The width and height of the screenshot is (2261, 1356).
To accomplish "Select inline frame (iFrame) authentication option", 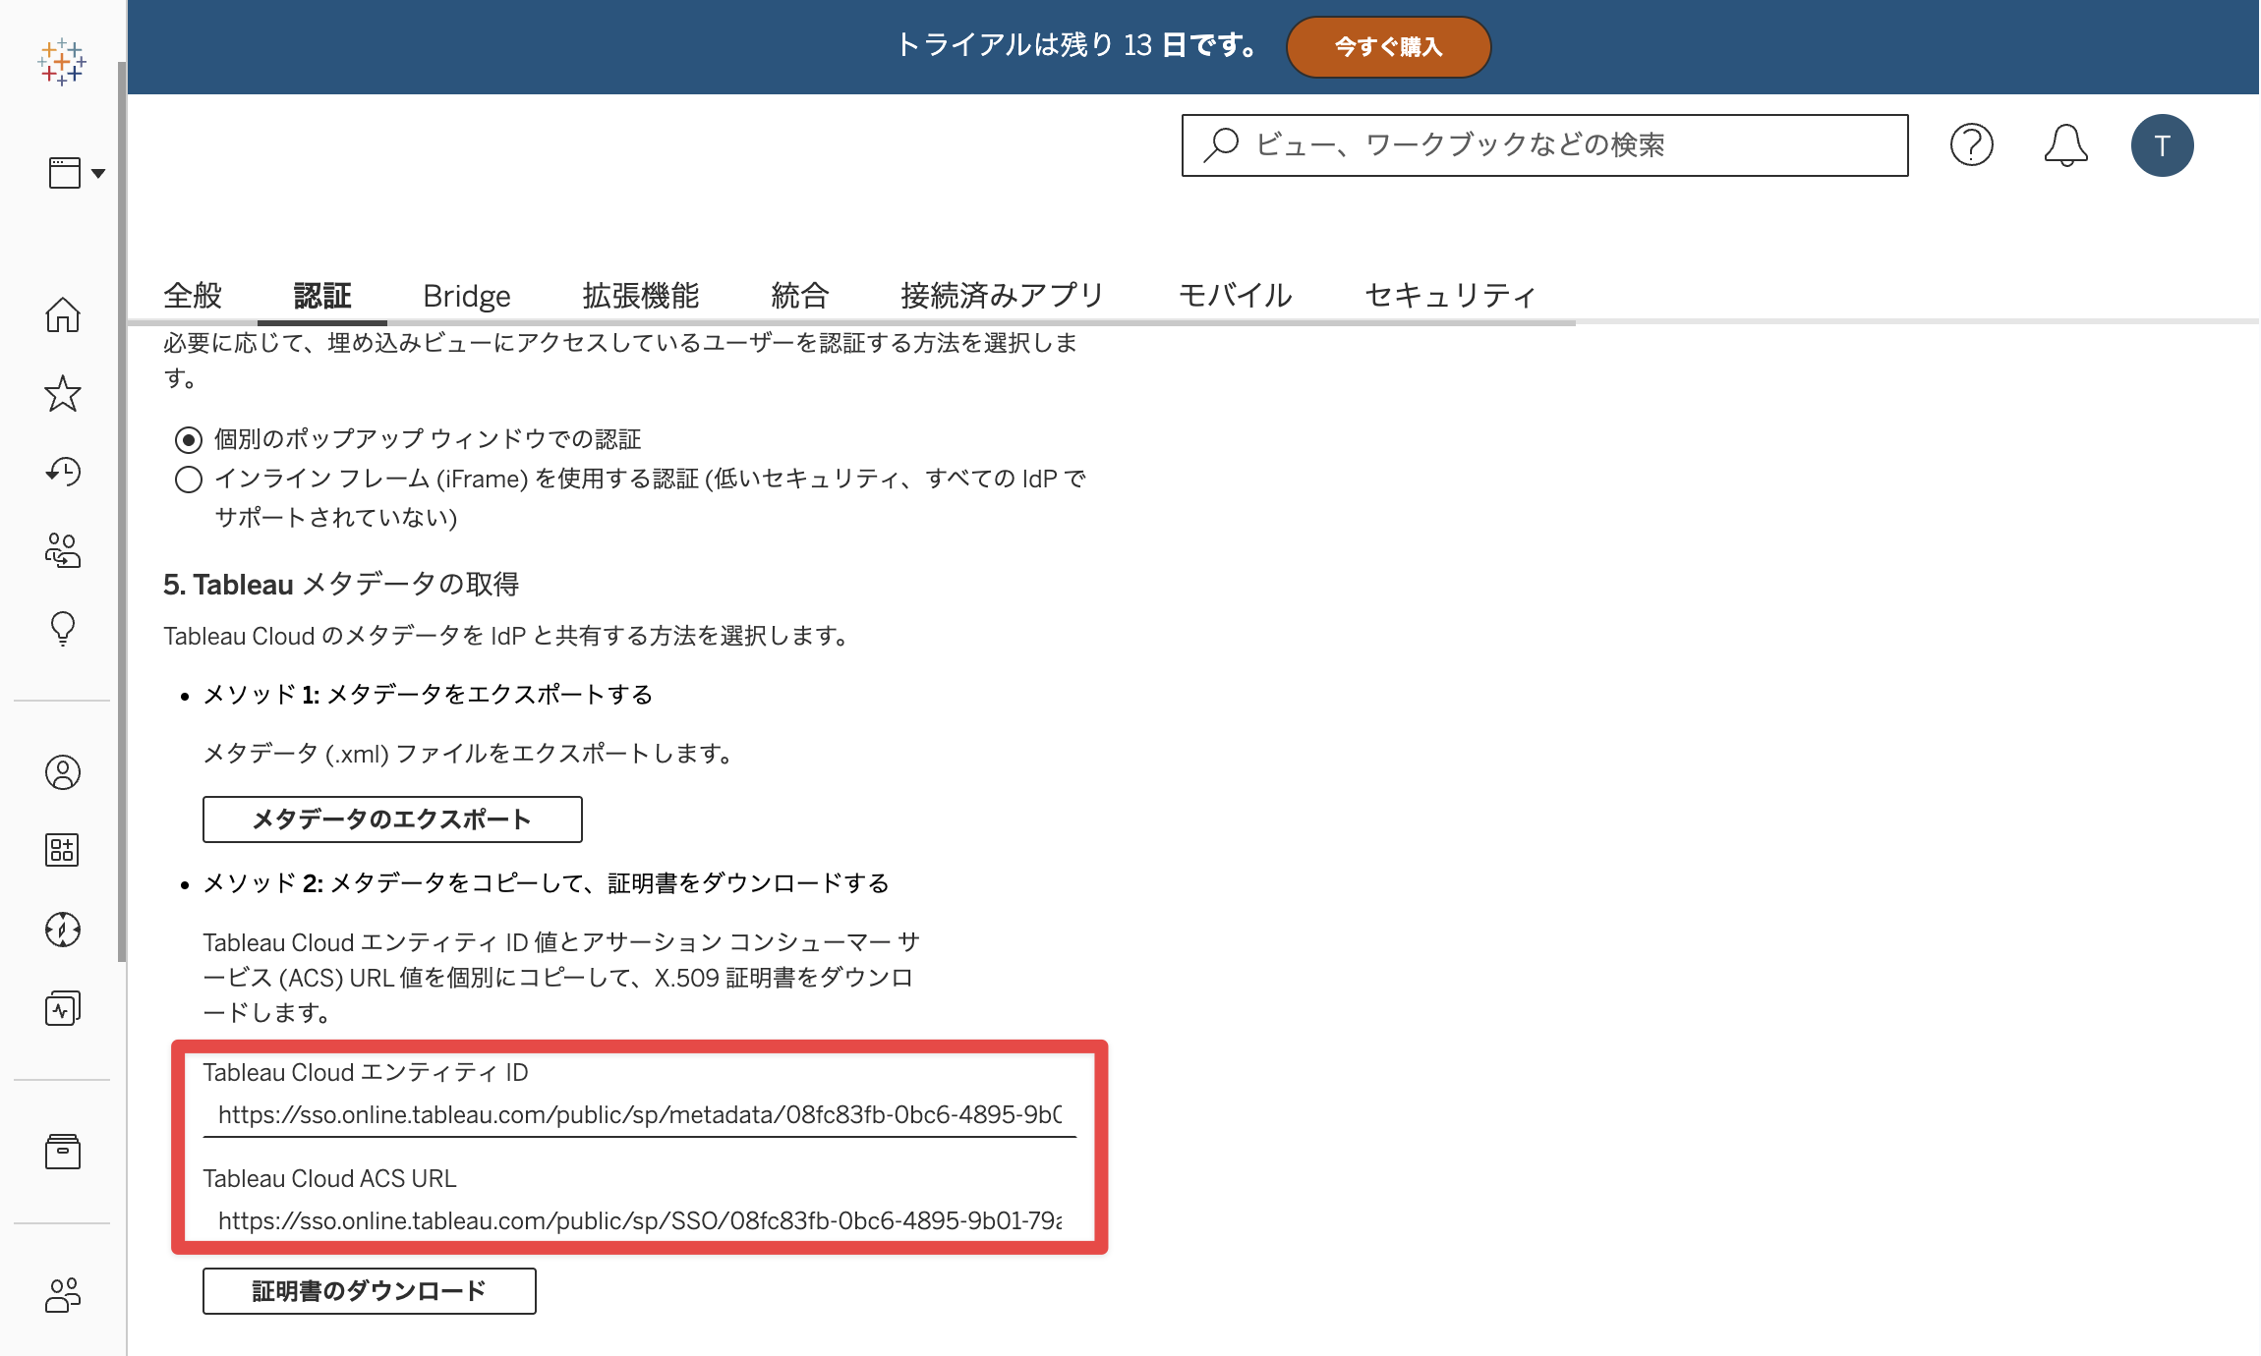I will click(189, 480).
